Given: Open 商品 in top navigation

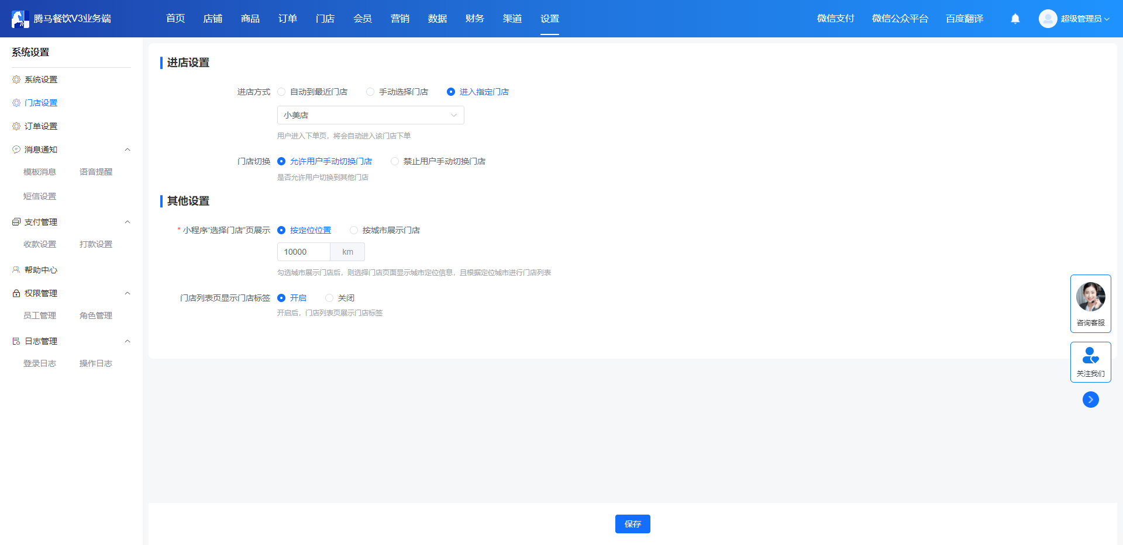Looking at the screenshot, I should tap(250, 19).
